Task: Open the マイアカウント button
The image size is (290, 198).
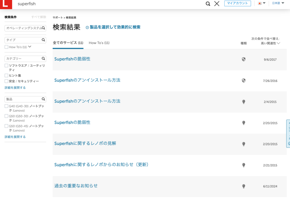Action: pos(238,3)
